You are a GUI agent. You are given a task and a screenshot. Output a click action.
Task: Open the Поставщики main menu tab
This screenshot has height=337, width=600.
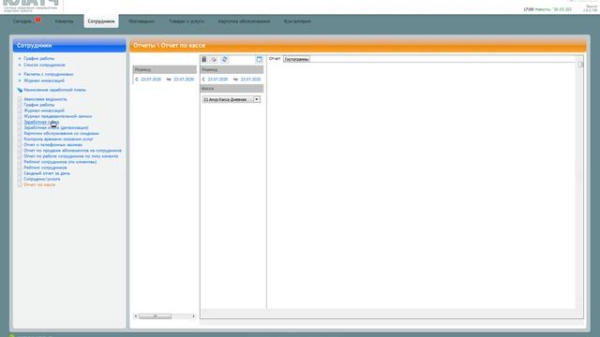[x=142, y=22]
